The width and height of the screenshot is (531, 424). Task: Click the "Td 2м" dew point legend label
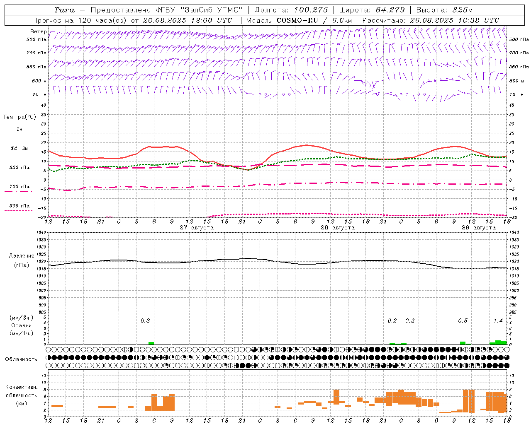[x=19, y=148]
